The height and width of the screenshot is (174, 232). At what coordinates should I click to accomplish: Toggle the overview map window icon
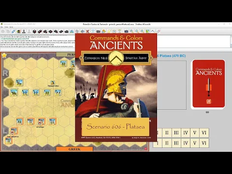point(147,31)
